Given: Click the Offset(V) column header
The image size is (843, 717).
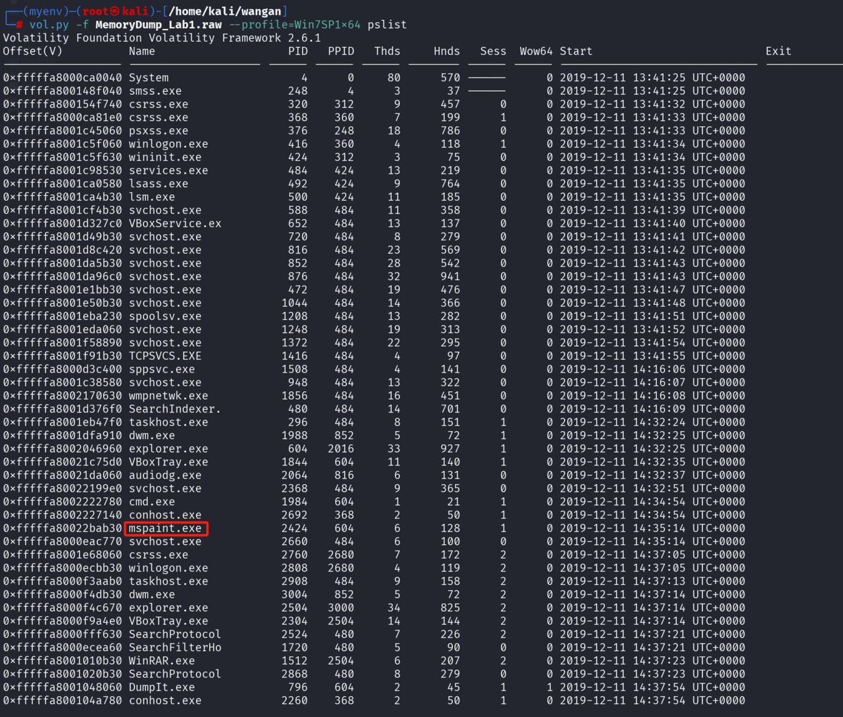Looking at the screenshot, I should [33, 51].
